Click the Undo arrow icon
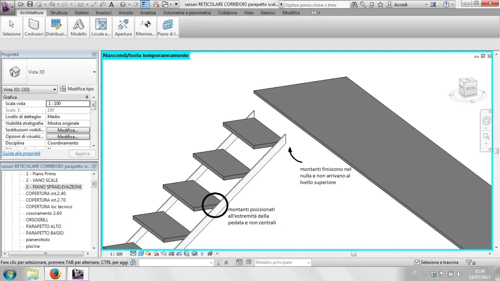The width and height of the screenshot is (500, 281). pyautogui.click(x=52, y=4)
